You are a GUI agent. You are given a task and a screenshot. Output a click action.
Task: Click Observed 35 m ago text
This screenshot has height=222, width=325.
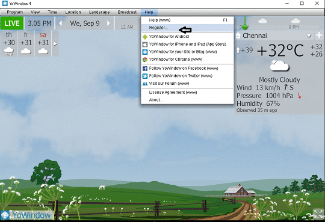pos(256,110)
